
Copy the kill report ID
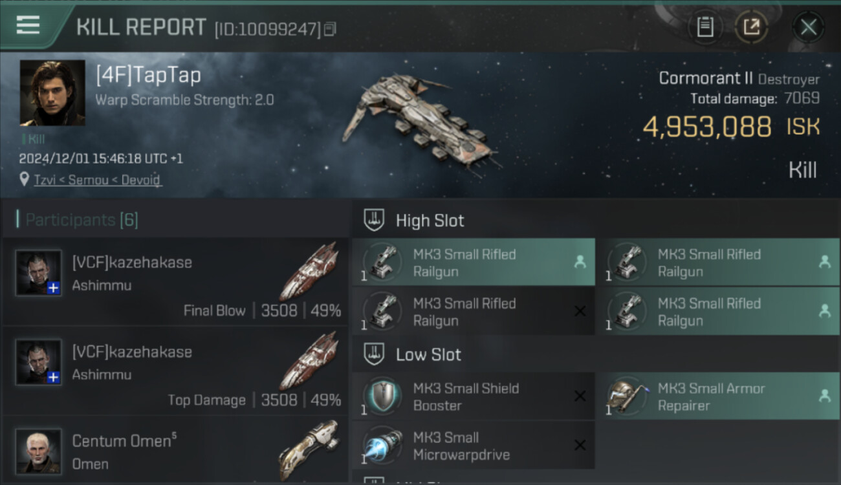330,29
